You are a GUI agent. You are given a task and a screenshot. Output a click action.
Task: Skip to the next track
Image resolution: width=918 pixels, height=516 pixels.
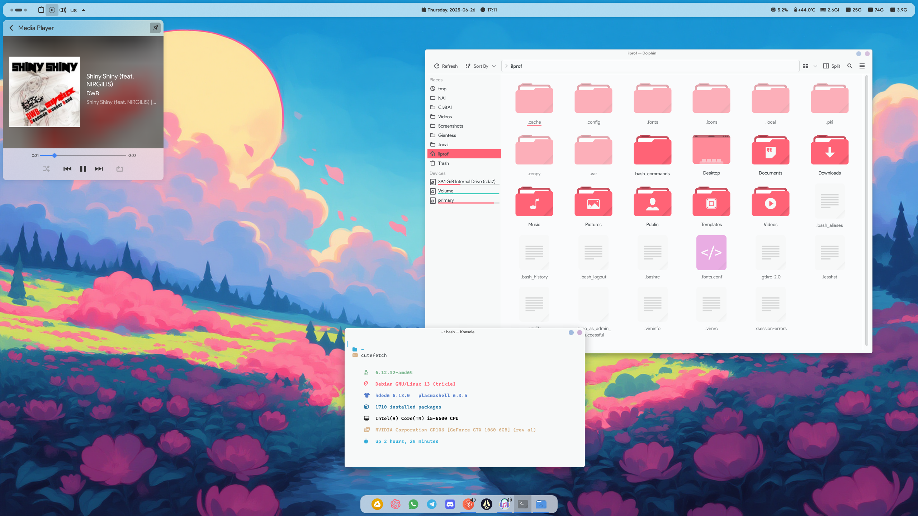99,169
